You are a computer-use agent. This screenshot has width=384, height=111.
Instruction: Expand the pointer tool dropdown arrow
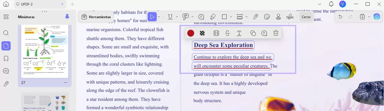pos(159,17)
